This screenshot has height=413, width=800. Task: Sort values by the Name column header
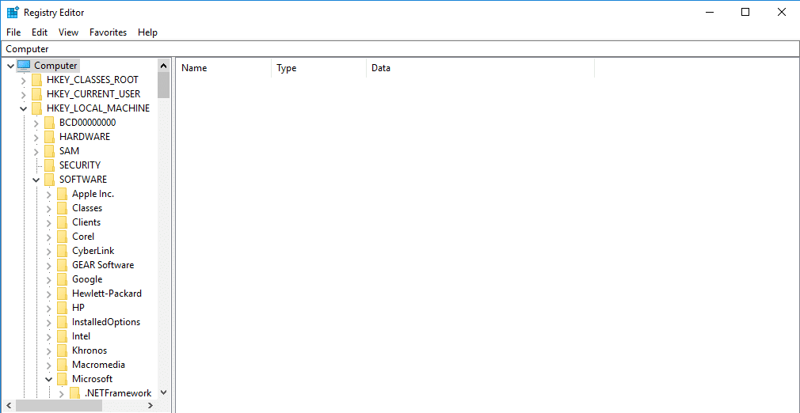(x=223, y=68)
